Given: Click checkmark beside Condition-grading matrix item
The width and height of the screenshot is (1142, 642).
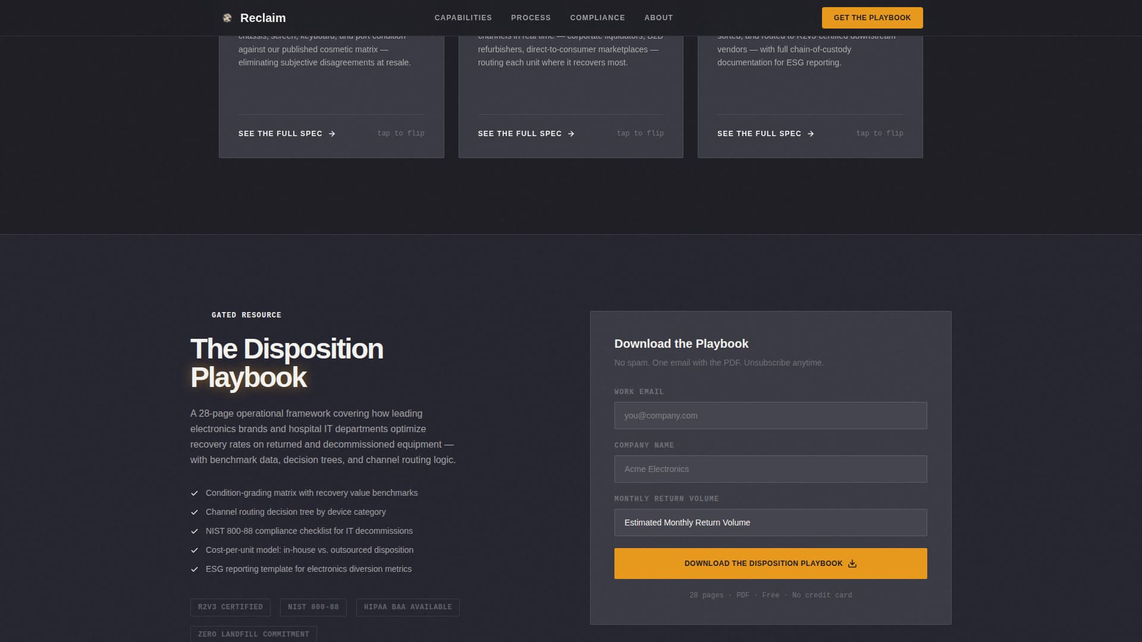Looking at the screenshot, I should point(194,493).
